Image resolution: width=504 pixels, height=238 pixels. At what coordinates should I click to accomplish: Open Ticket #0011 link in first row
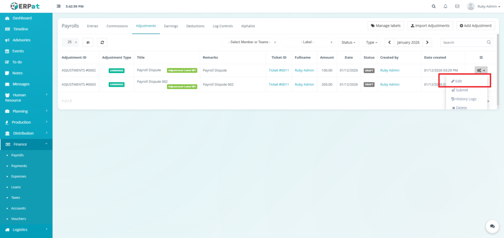tap(279, 71)
